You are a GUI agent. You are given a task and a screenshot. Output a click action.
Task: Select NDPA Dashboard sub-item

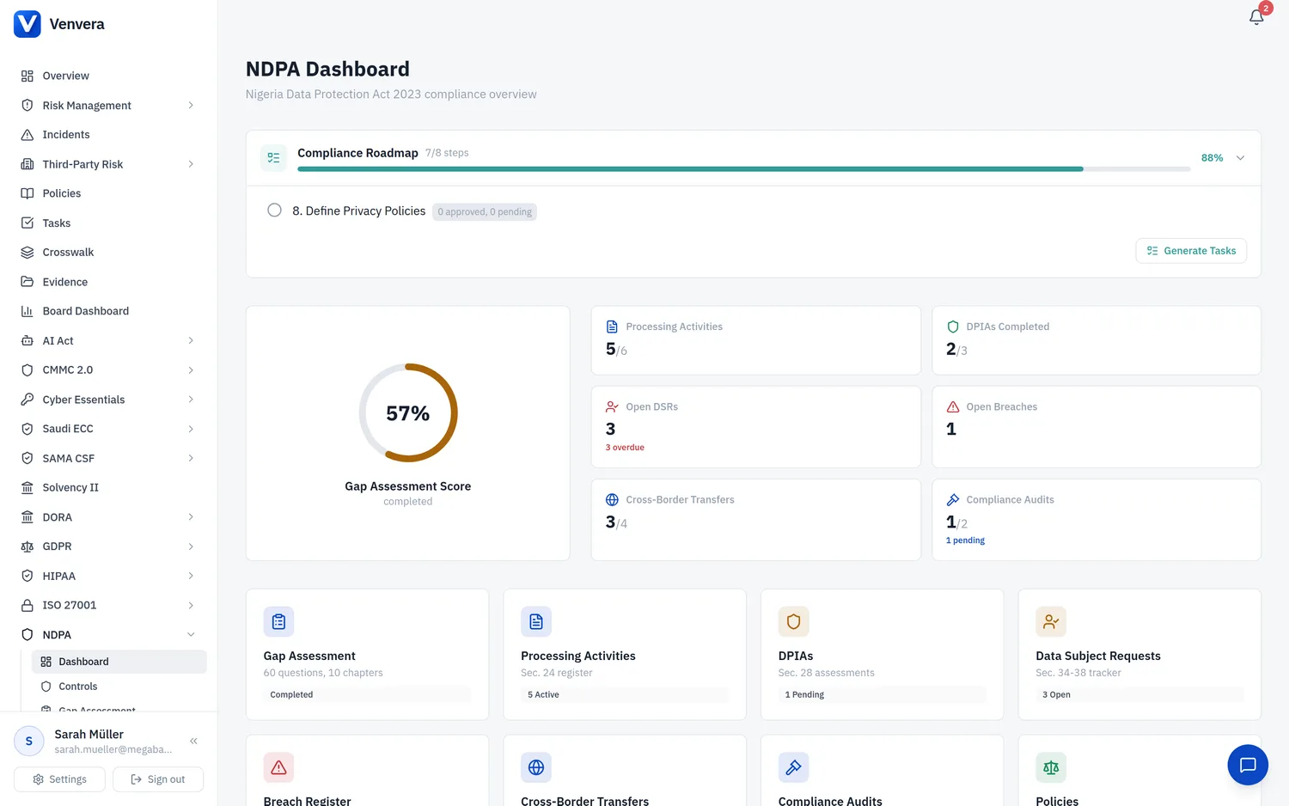tap(119, 662)
